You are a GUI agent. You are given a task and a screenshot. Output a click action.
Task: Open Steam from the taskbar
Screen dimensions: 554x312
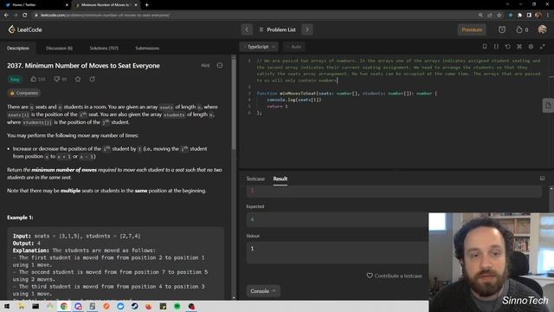[x=135, y=306]
